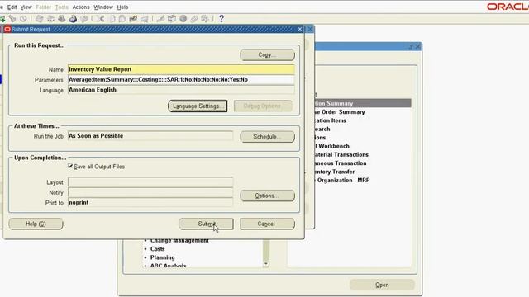
Task: Click the Delete Record toolbar icon
Action: point(145,19)
